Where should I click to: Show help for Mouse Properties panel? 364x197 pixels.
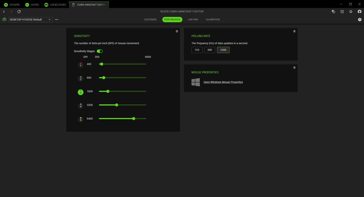tap(294, 68)
